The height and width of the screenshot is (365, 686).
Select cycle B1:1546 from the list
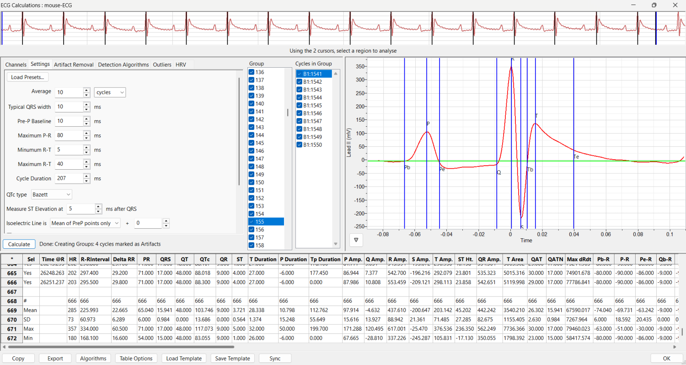pyautogui.click(x=314, y=113)
